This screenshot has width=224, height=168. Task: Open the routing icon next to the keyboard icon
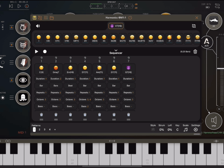40,18
